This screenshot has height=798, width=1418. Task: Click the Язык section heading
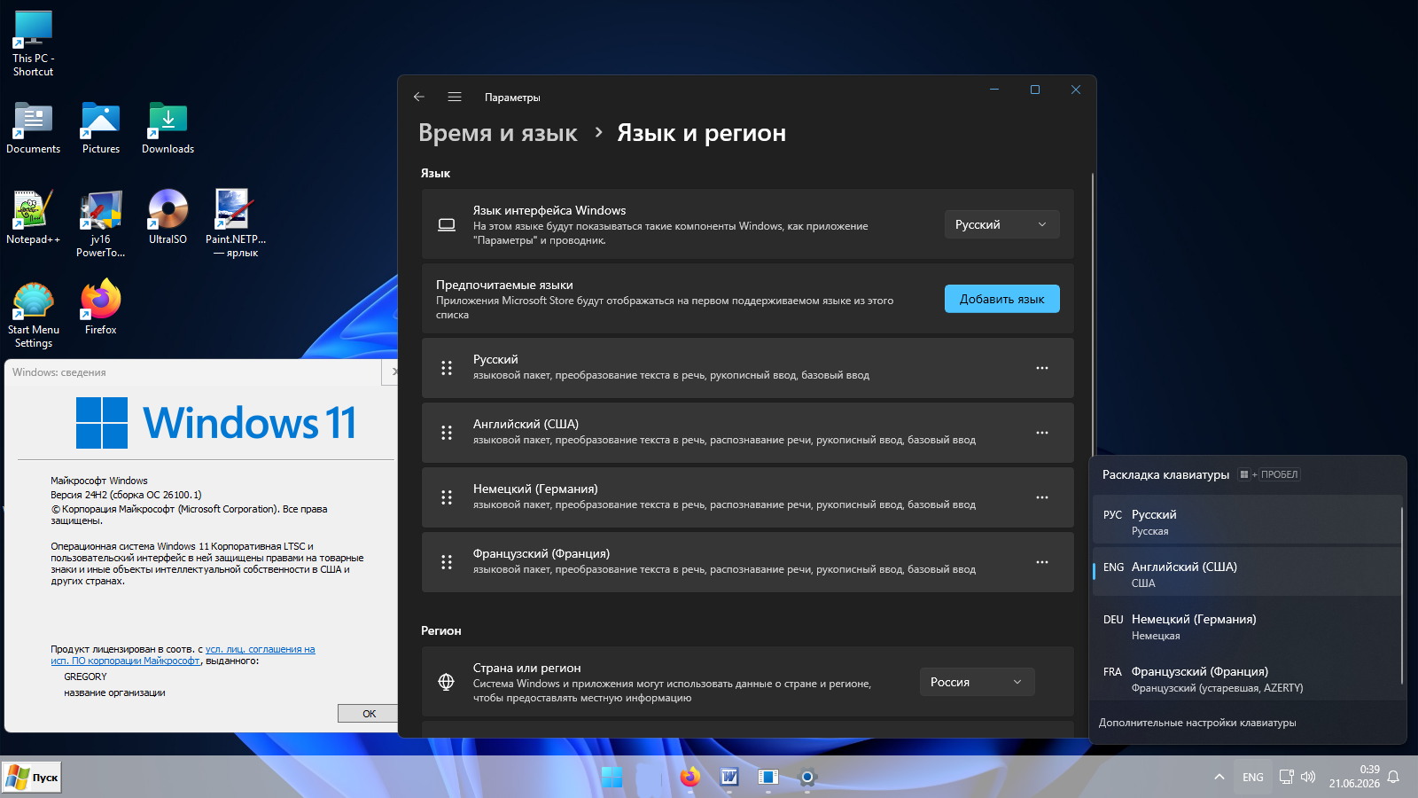coord(435,174)
